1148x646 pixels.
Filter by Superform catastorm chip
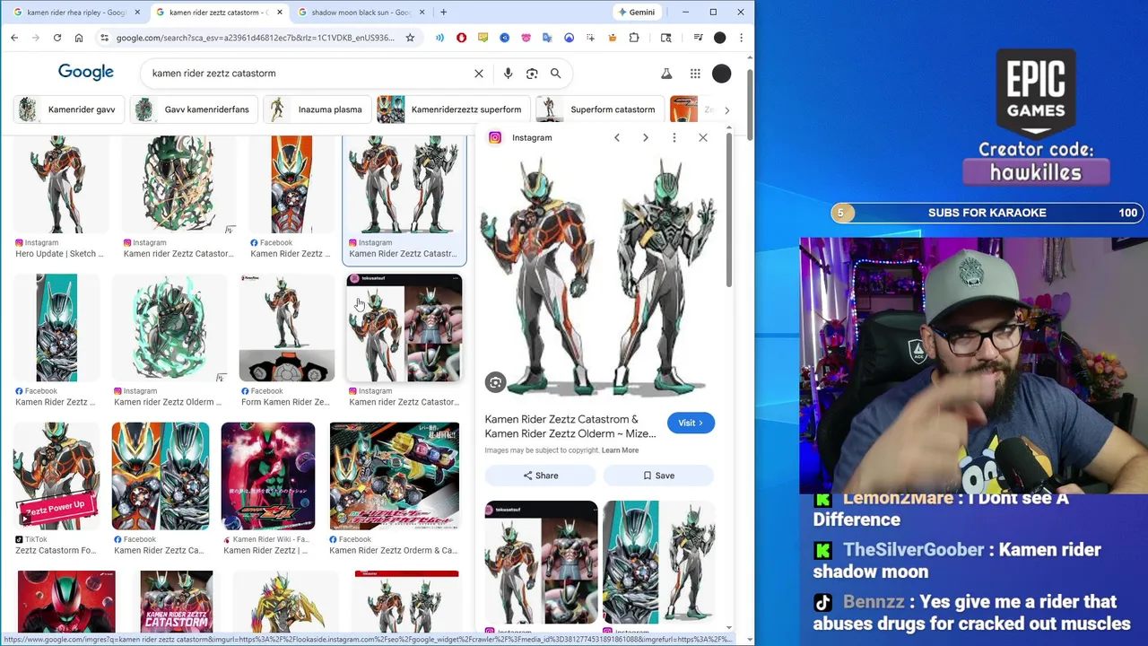coord(600,109)
